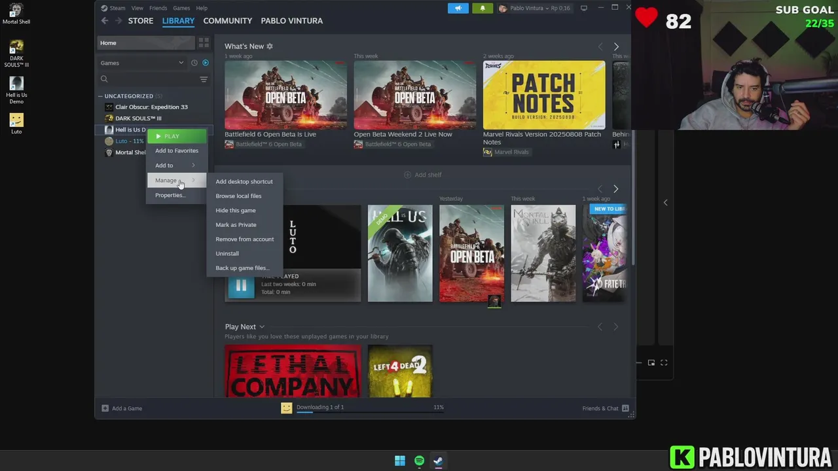Switch library to grid view icon

tap(204, 43)
